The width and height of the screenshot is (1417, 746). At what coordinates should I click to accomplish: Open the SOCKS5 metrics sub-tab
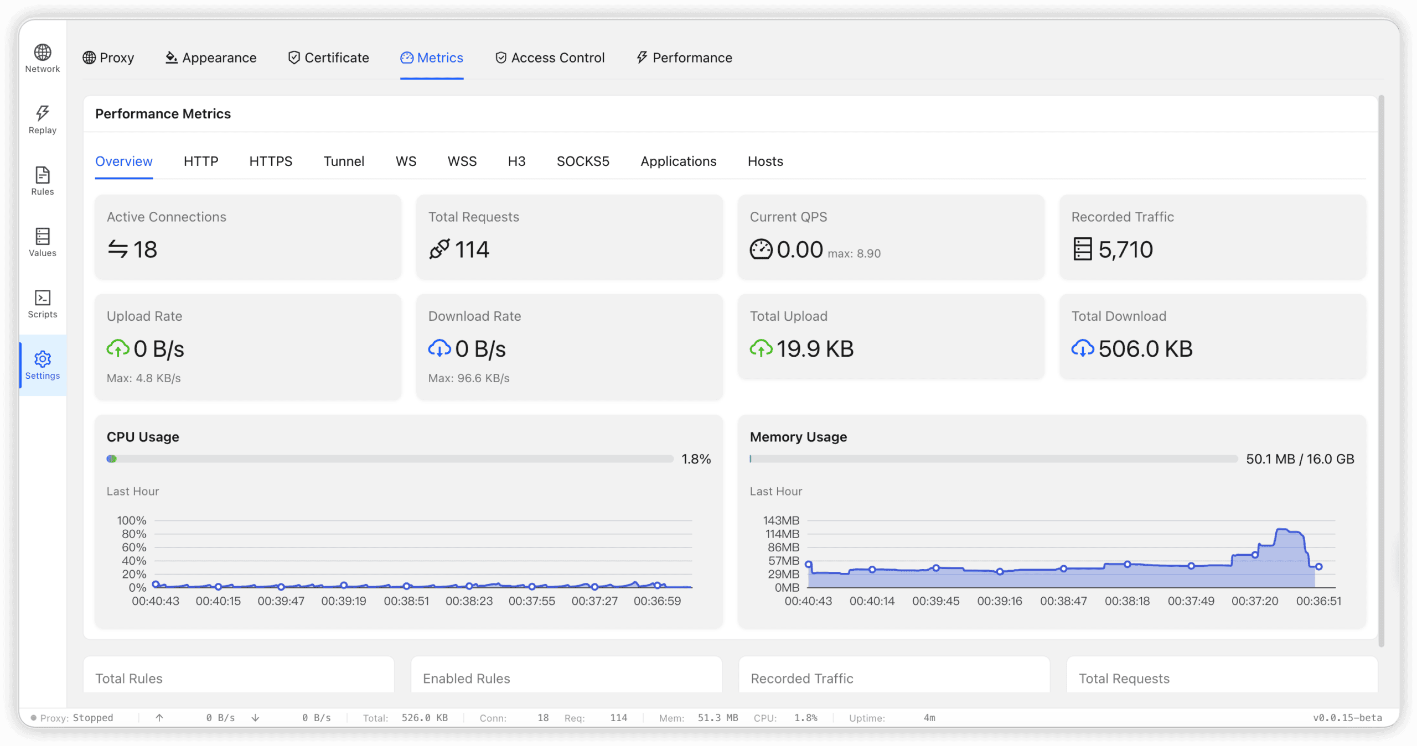coord(583,161)
